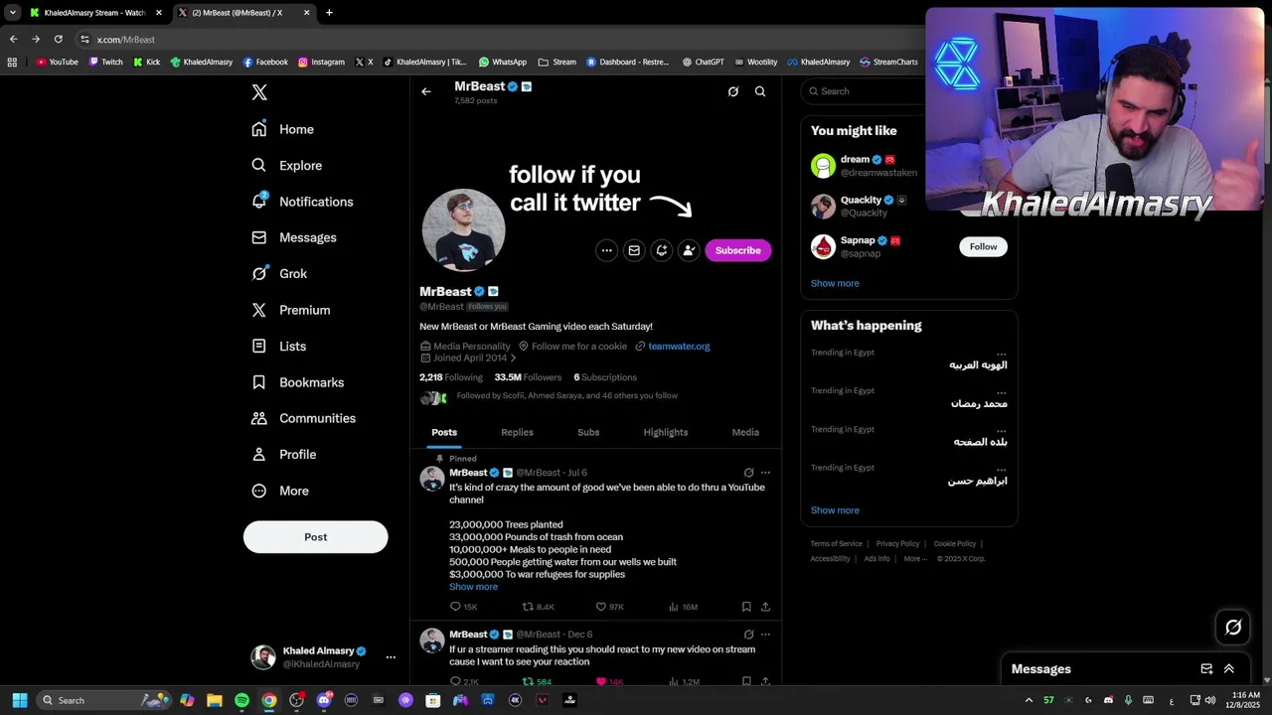Click Grok profile summary icon in header

pos(733,91)
